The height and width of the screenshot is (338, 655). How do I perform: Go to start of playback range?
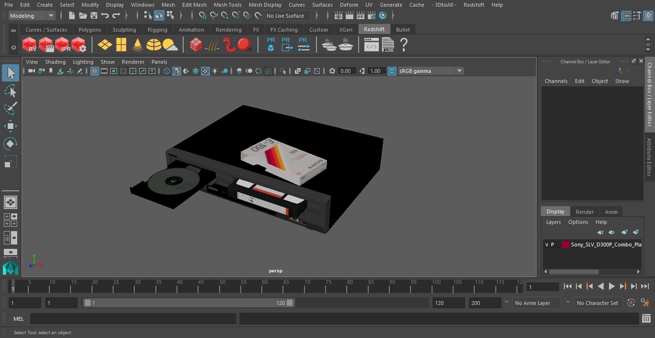pos(568,286)
